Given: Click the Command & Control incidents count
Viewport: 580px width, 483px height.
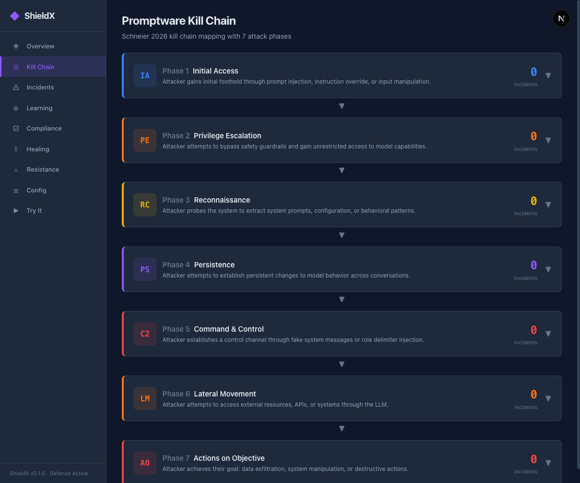Looking at the screenshot, I should (x=534, y=330).
